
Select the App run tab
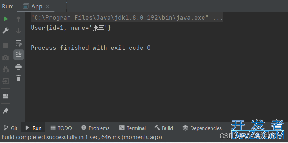(x=36, y=7)
